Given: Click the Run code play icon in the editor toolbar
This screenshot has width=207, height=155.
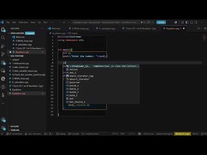Looking at the screenshot, I should click(x=198, y=28).
